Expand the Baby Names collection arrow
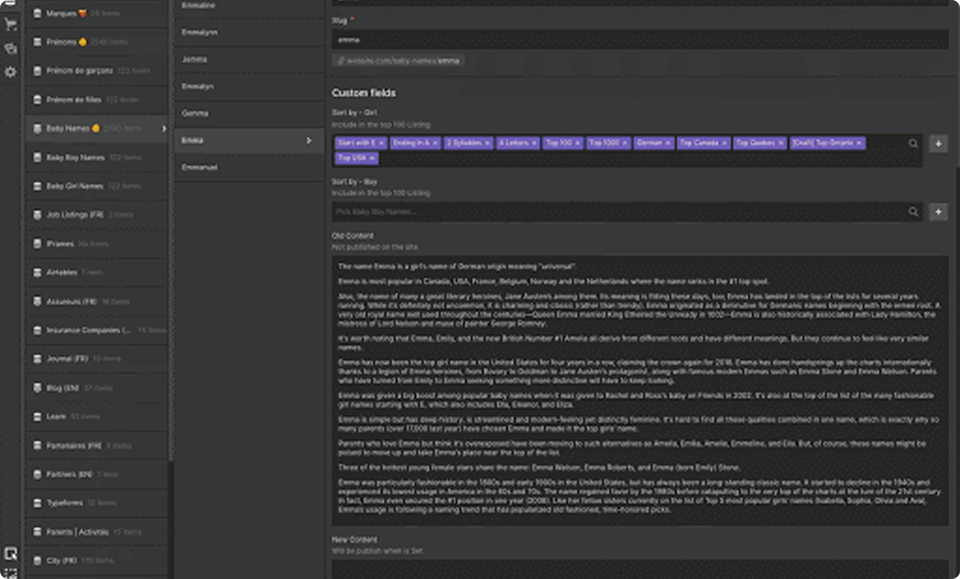The image size is (960, 579). [x=164, y=129]
